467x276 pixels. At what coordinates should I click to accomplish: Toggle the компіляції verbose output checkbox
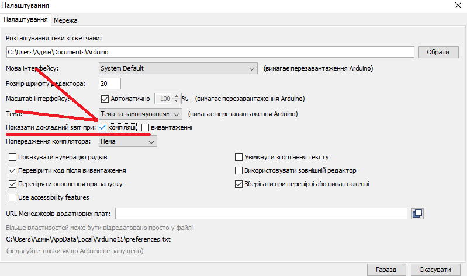[x=103, y=127]
